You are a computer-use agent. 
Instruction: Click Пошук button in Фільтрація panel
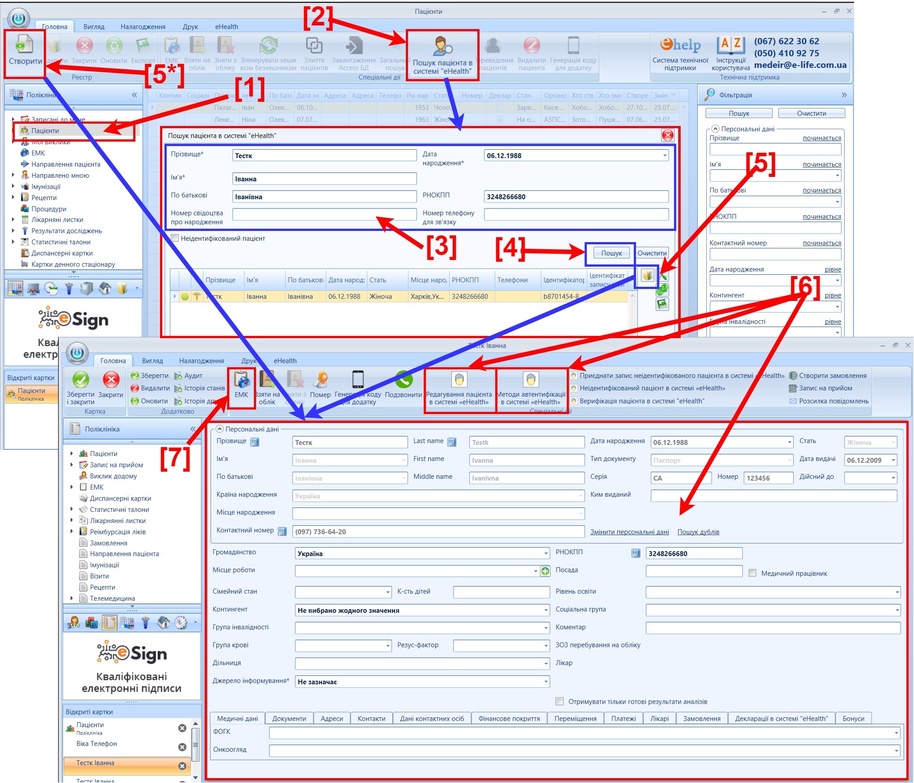[x=739, y=113]
